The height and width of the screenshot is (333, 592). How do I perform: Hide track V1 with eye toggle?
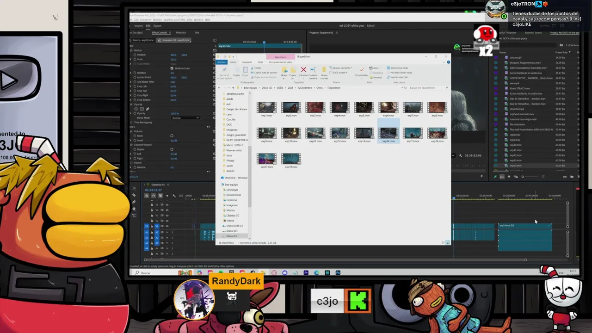167,226
